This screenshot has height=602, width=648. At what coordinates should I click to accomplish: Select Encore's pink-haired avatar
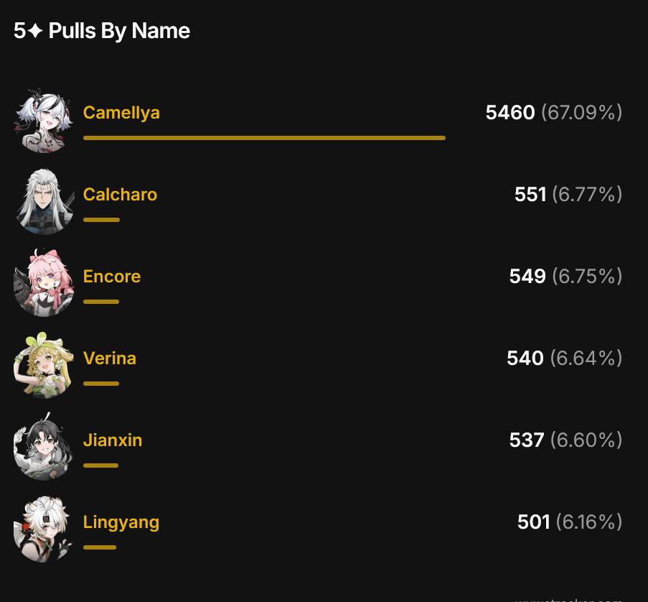pos(44,284)
